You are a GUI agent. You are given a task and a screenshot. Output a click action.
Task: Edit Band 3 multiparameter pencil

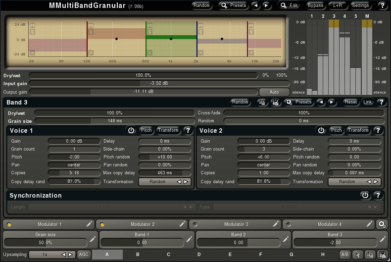click(382, 240)
